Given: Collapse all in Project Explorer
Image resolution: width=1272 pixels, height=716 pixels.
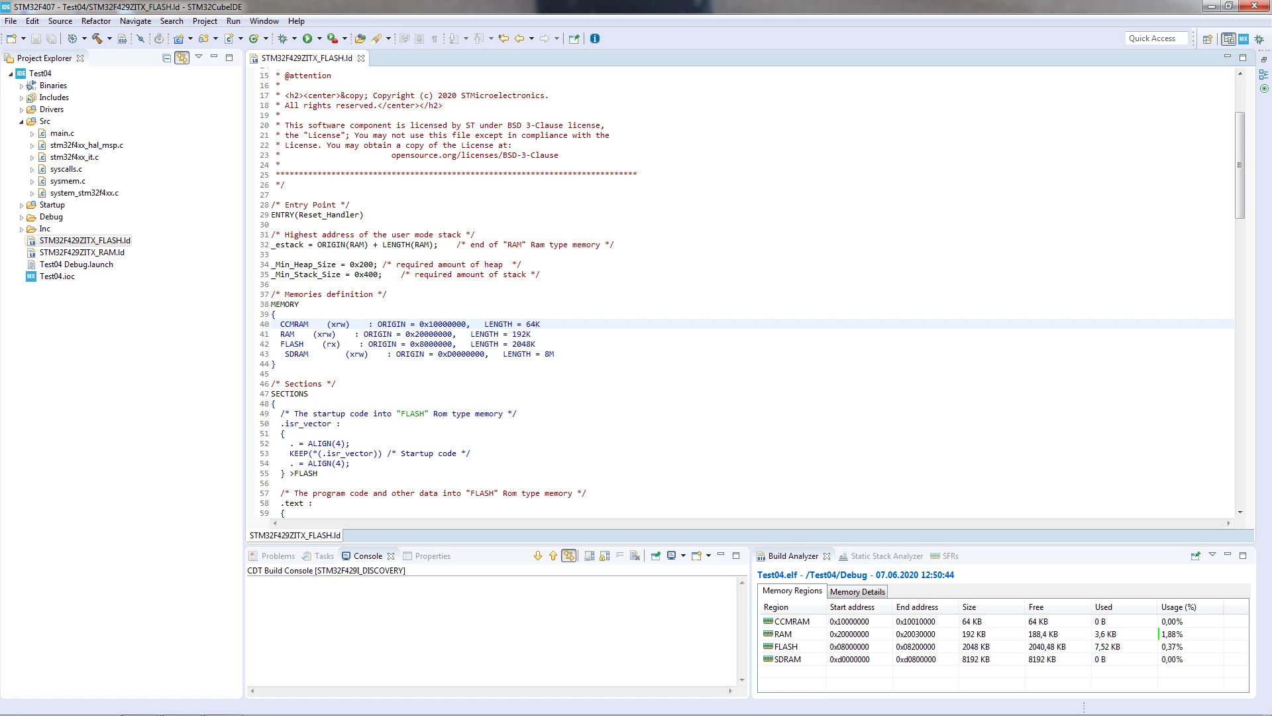Looking at the screenshot, I should (x=167, y=58).
